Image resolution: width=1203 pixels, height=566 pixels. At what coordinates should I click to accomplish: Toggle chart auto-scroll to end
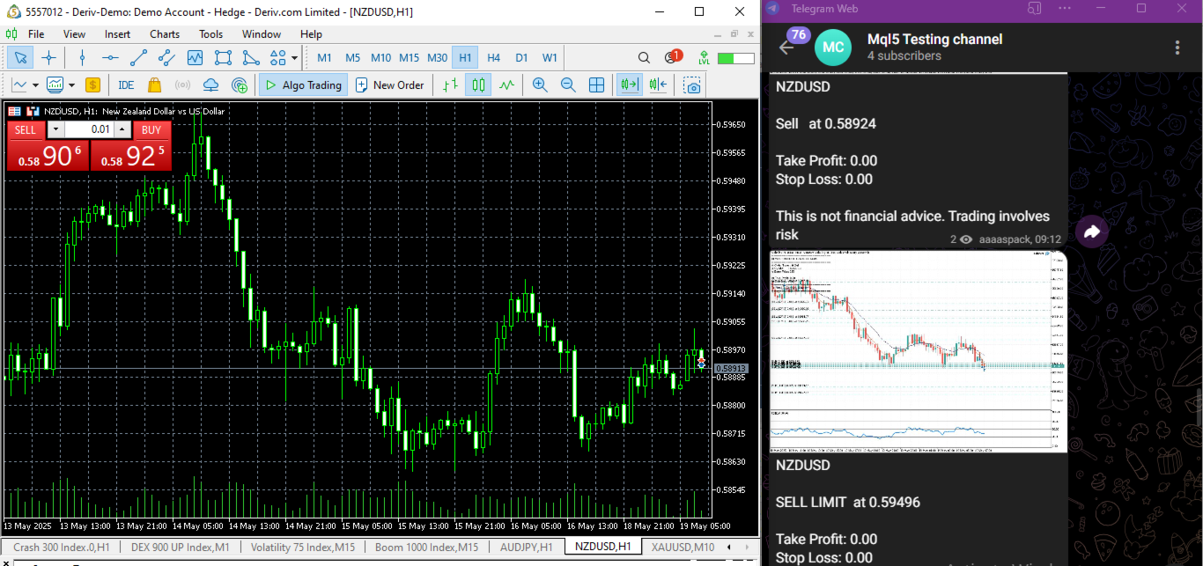[x=629, y=85]
